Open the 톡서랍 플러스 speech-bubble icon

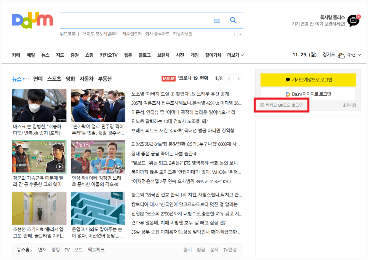click(354, 21)
